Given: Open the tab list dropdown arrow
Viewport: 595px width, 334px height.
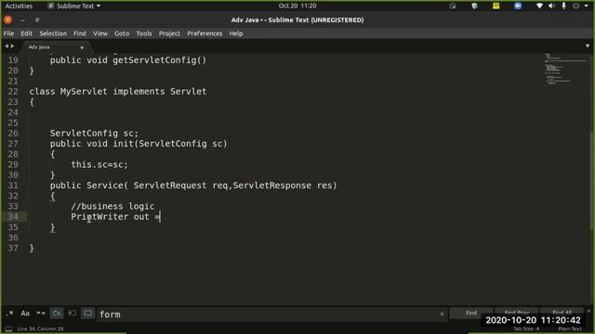Looking at the screenshot, I should 587,46.
